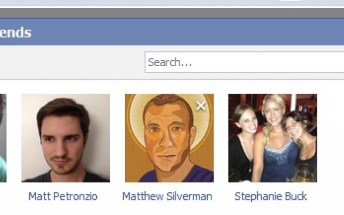The image size is (344, 215).
Task: Focus the friends Search field
Action: pos(245,62)
